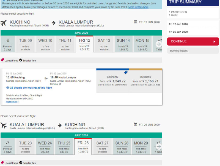The image size is (220, 166).
Task: Select return date WED 24 at MYR 700.82
Action: click(45, 146)
